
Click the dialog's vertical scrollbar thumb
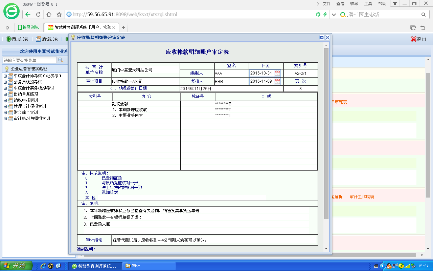[326, 133]
